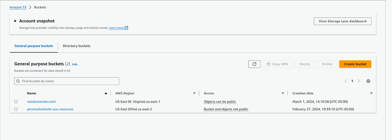The width and height of the screenshot is (392, 140).
Task: Click the Copy ARN button
Action: coord(277,64)
